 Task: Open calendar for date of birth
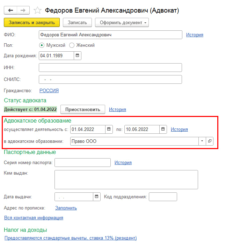(78, 56)
